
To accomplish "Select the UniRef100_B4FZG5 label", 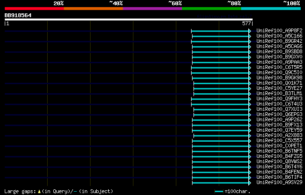I will tap(279, 156).
